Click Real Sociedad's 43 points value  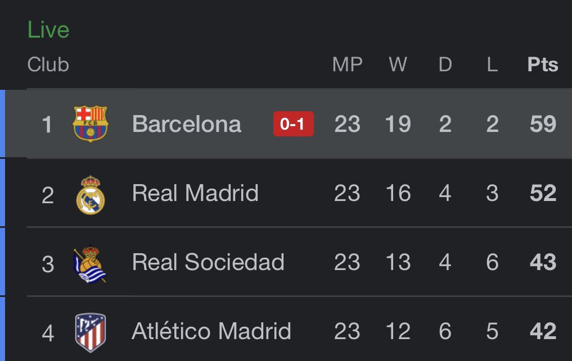[x=543, y=263]
